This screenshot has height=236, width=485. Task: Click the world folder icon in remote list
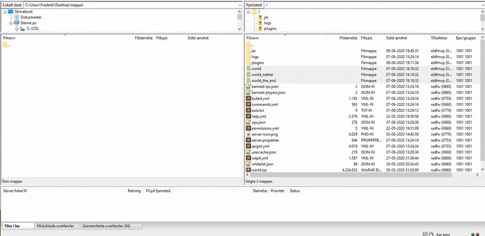(x=249, y=68)
